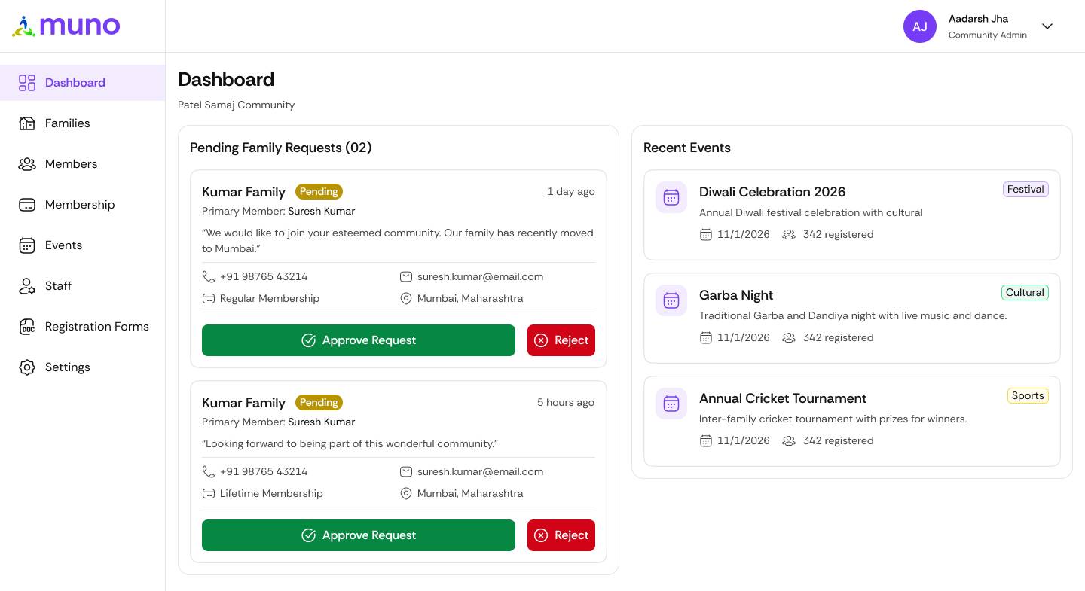Click the "1 day ago" timestamp
The width and height of the screenshot is (1085, 591).
click(571, 192)
